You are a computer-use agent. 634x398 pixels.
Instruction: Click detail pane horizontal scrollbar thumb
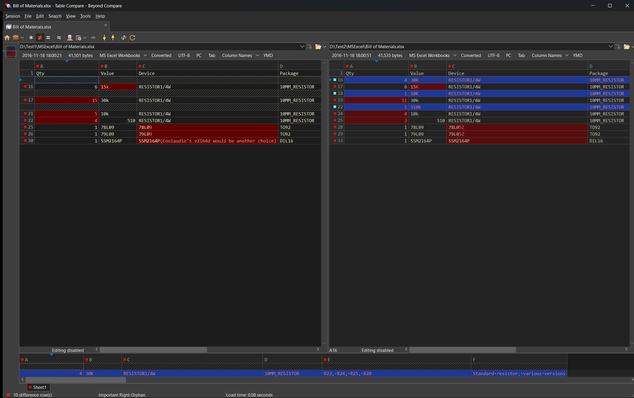(76, 380)
